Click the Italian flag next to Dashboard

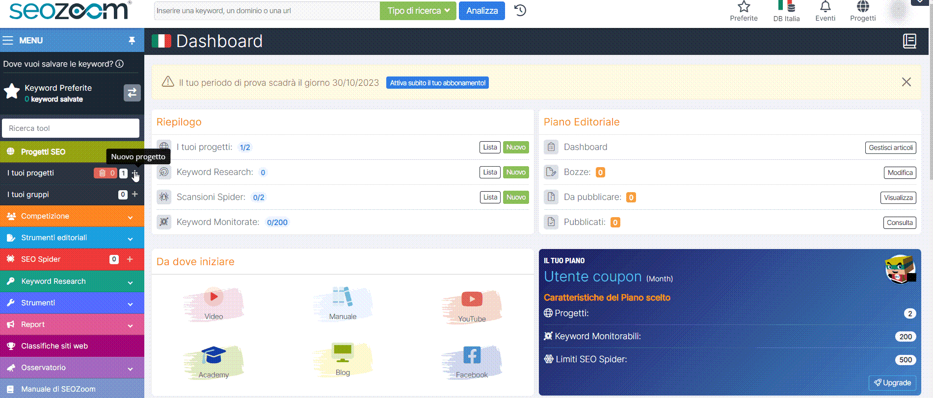(161, 41)
